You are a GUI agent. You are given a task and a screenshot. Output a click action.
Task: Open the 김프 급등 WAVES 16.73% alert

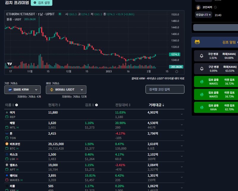click(x=216, y=94)
